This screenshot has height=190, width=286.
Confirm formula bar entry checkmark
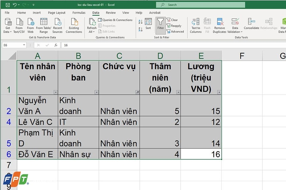(47, 45)
